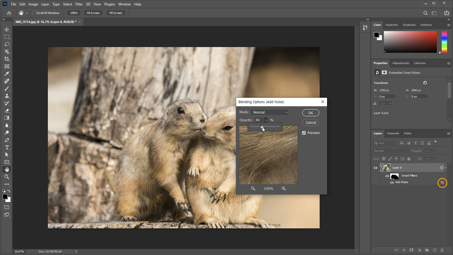Viewport: 453px width, 255px height.
Task: Select the Move tool
Action: click(x=7, y=29)
